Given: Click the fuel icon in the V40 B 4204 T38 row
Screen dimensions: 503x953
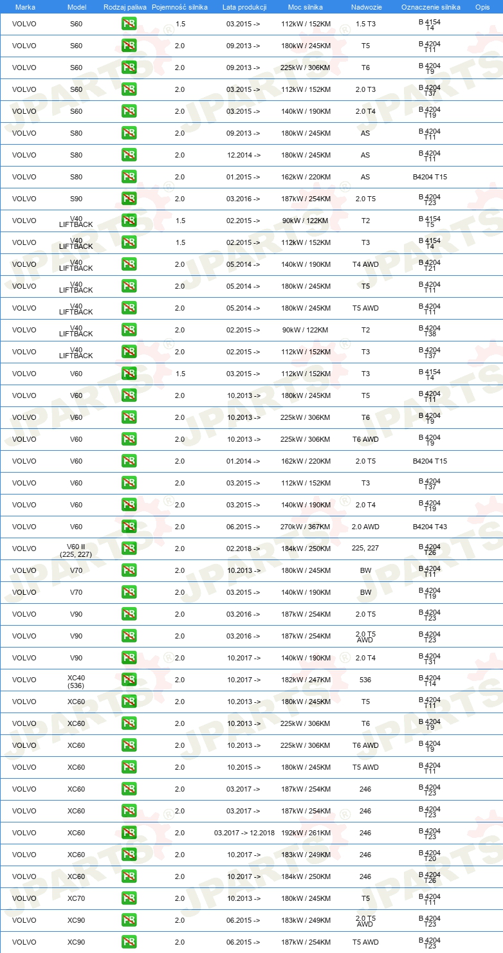Looking at the screenshot, I should tap(129, 331).
